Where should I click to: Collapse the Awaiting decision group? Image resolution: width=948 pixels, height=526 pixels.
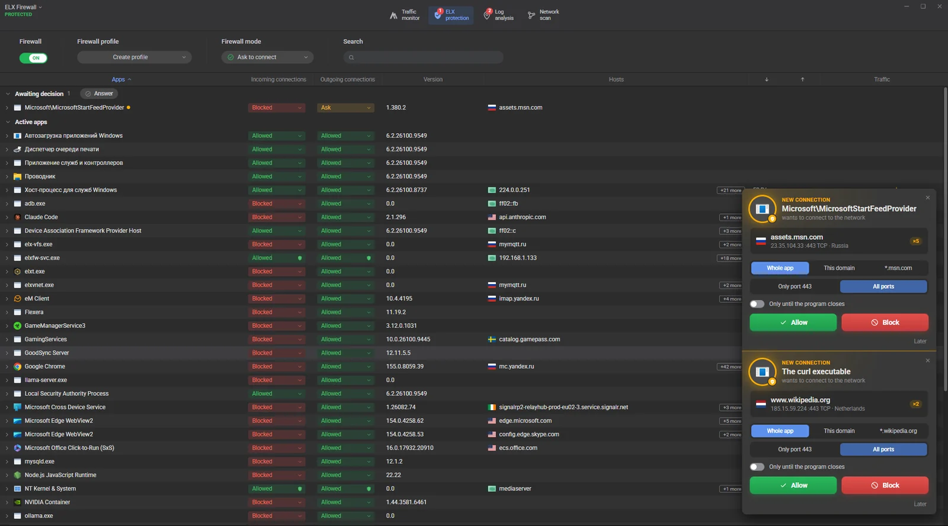[x=8, y=94]
